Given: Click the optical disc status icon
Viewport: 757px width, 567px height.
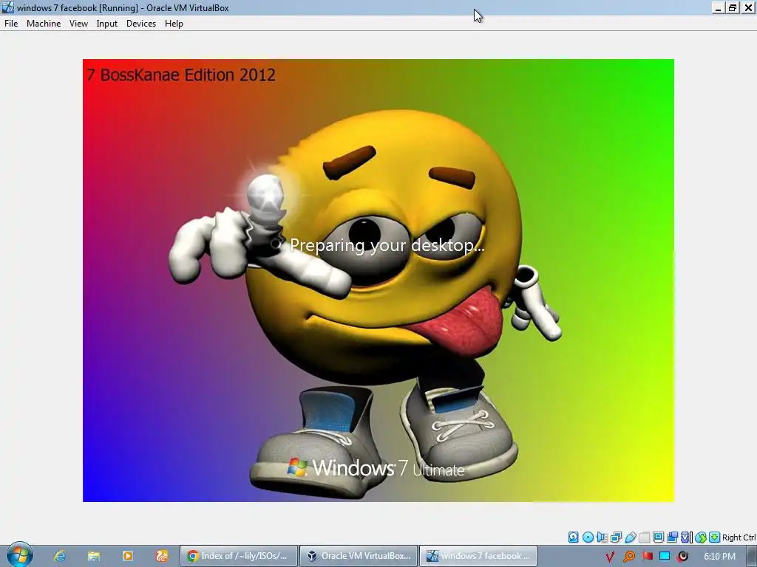Looking at the screenshot, I should [x=588, y=537].
